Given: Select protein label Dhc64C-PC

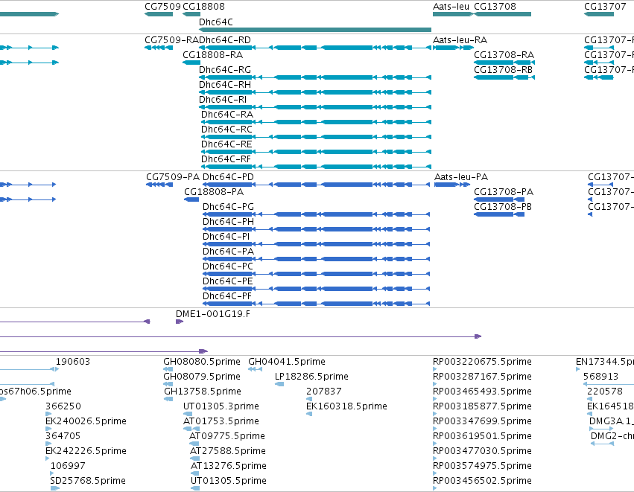Looking at the screenshot, I should (228, 267).
